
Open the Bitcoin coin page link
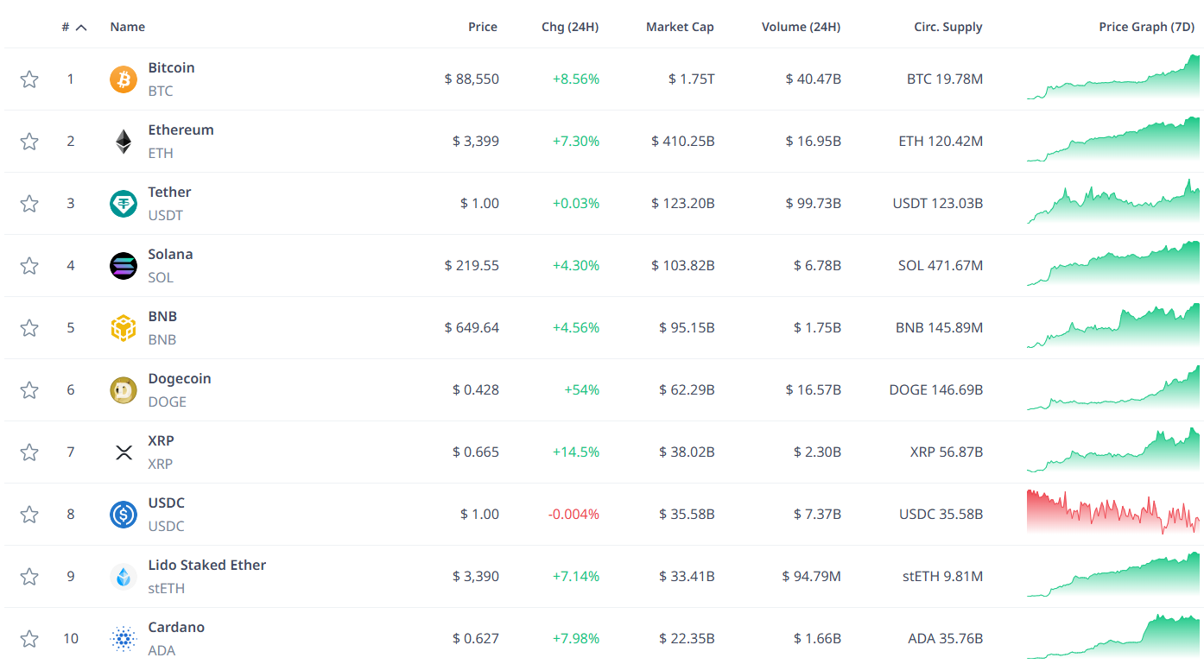(x=171, y=68)
